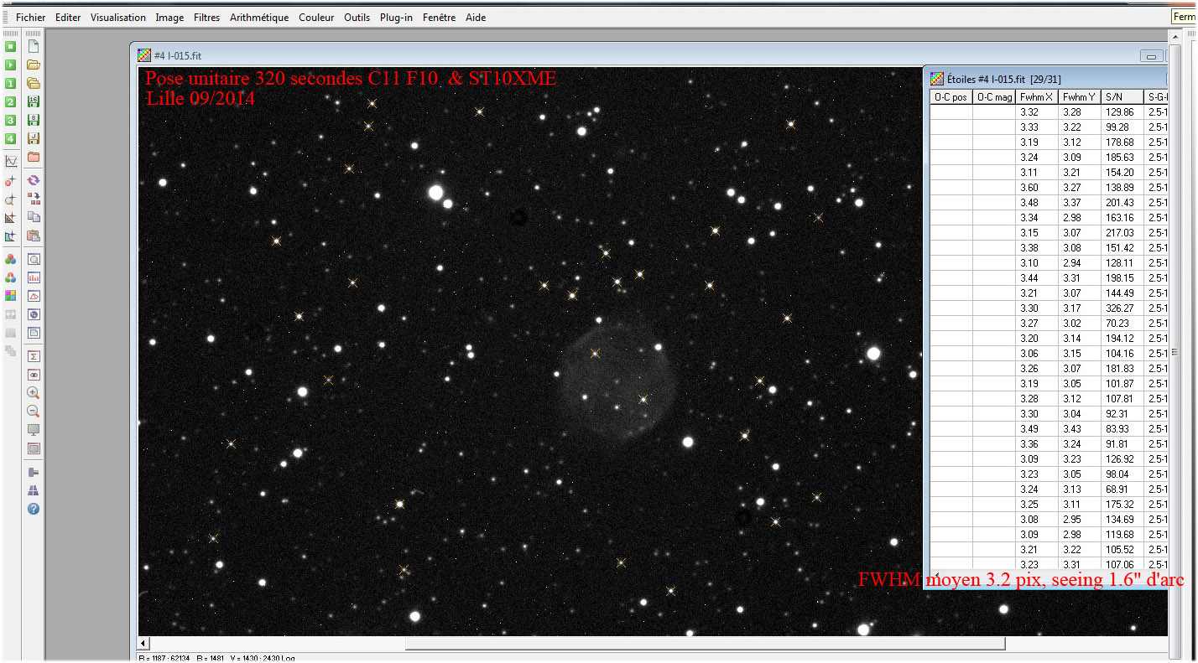Create a new blank document
Viewport: 1198px width, 663px height.
pos(34,47)
